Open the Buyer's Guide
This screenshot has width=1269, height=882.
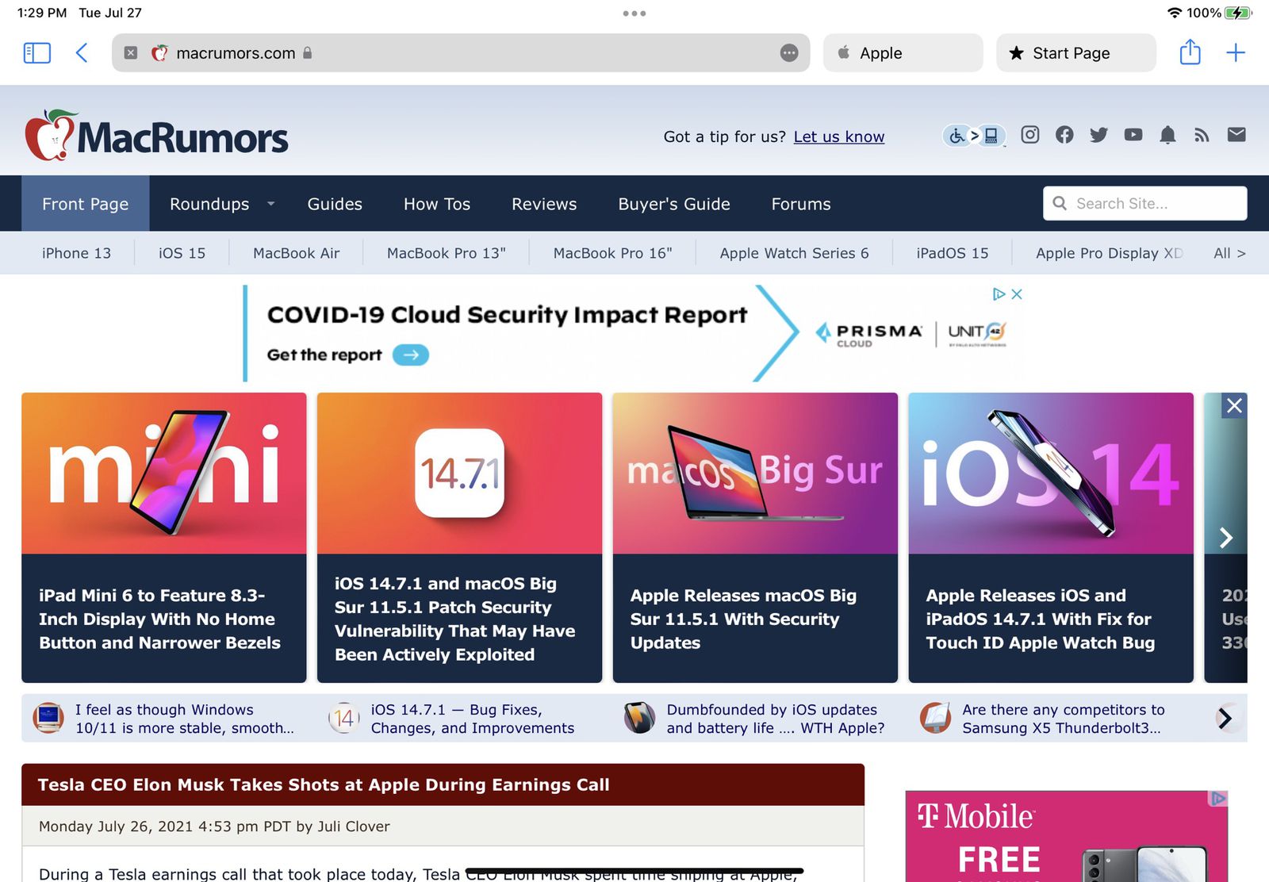[x=674, y=204]
